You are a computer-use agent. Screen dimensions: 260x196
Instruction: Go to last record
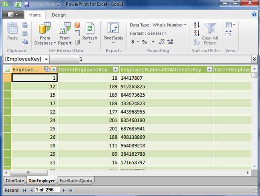(71, 190)
